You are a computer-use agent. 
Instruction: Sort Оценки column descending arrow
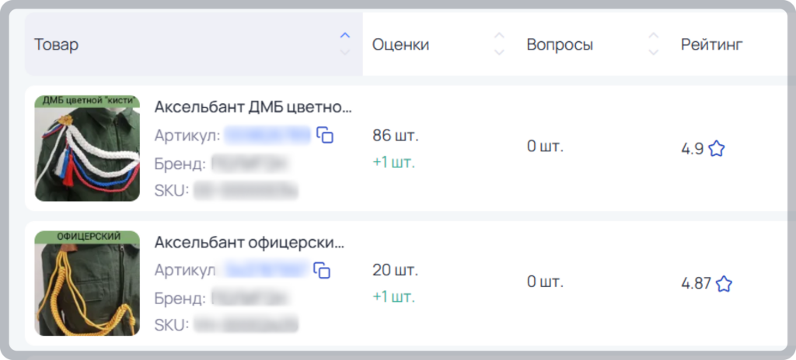tap(500, 52)
